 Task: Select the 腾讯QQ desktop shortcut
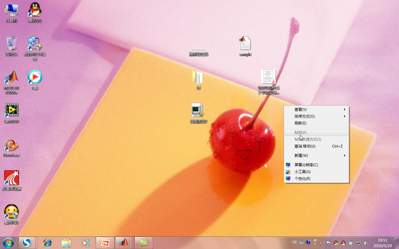click(x=35, y=12)
